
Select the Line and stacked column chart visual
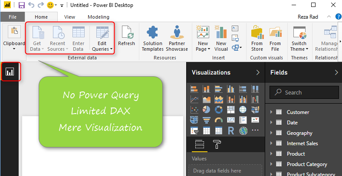pyautogui.click(x=231, y=99)
